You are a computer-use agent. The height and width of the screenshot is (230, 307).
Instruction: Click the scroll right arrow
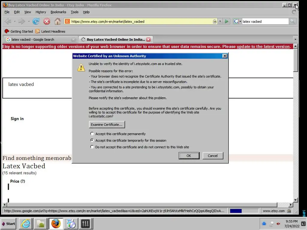(291, 205)
